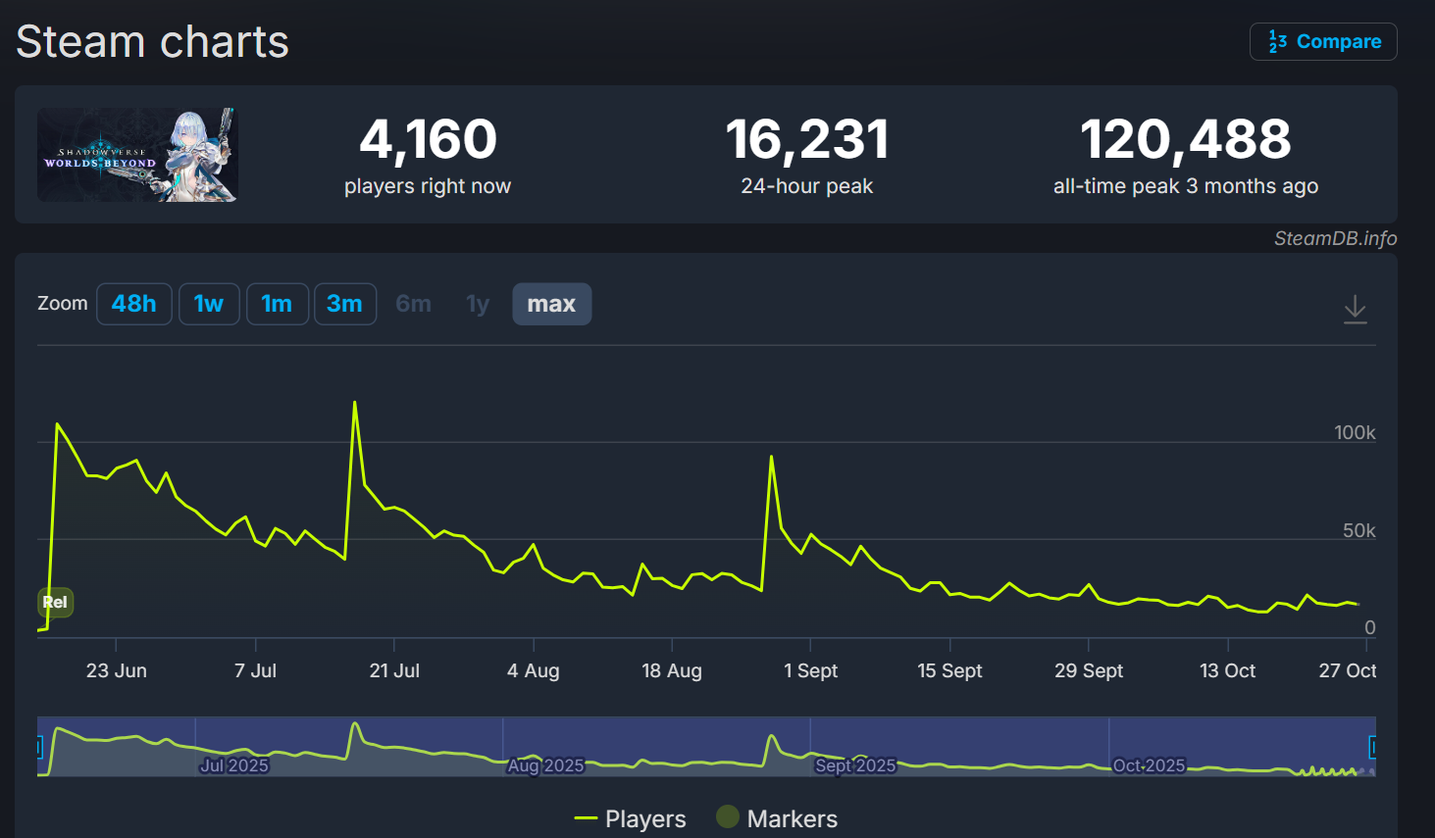
Task: Click the 13 Oct axis label
Action: click(x=1228, y=670)
